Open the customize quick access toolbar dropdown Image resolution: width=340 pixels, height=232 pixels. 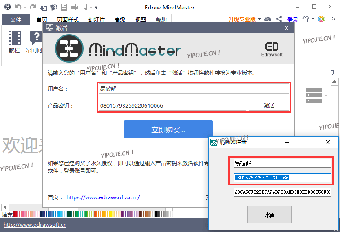click(96, 7)
